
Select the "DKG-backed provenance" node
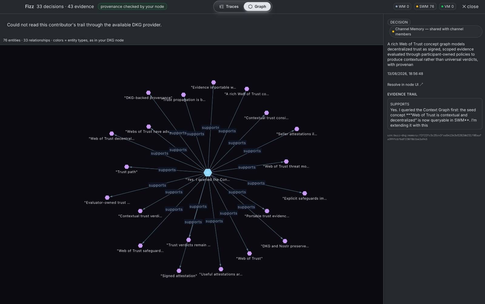pos(148,93)
